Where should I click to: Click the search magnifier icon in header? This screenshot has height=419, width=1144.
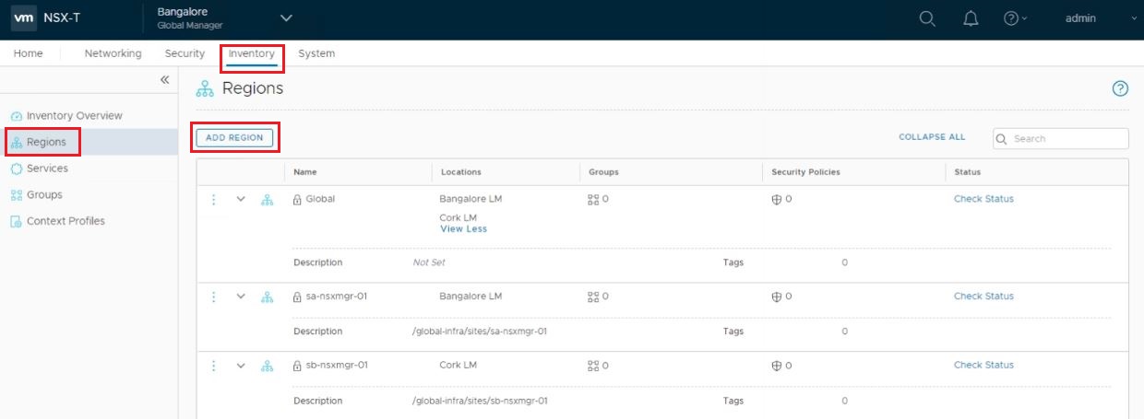pos(927,19)
